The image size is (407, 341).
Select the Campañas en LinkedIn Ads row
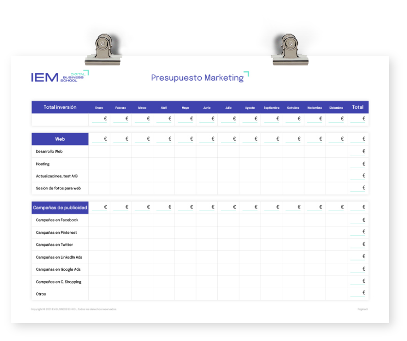(x=59, y=257)
